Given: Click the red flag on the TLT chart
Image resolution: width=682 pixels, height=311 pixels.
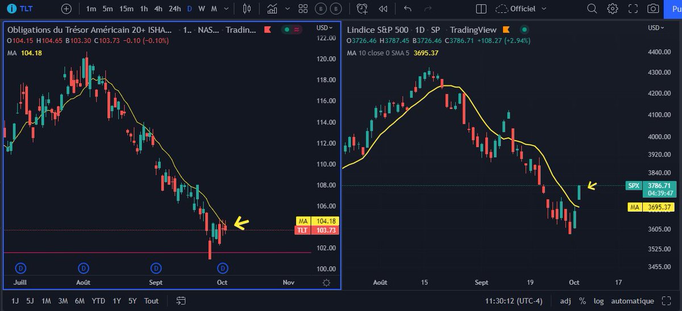Looking at the screenshot, I should coord(268,30).
